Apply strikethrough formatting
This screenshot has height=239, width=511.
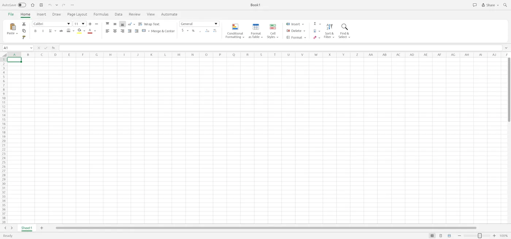[61, 31]
